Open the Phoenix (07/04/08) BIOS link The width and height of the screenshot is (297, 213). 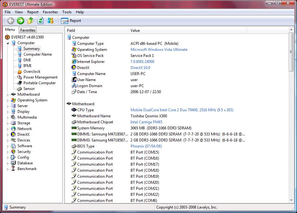[x=146, y=146]
